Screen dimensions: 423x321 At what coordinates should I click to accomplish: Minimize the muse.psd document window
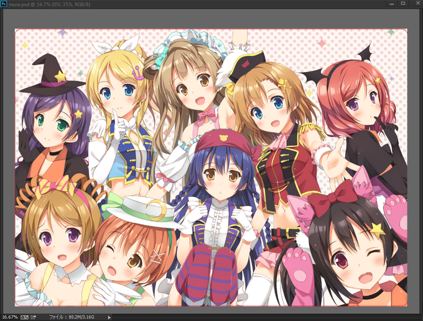[392, 4]
